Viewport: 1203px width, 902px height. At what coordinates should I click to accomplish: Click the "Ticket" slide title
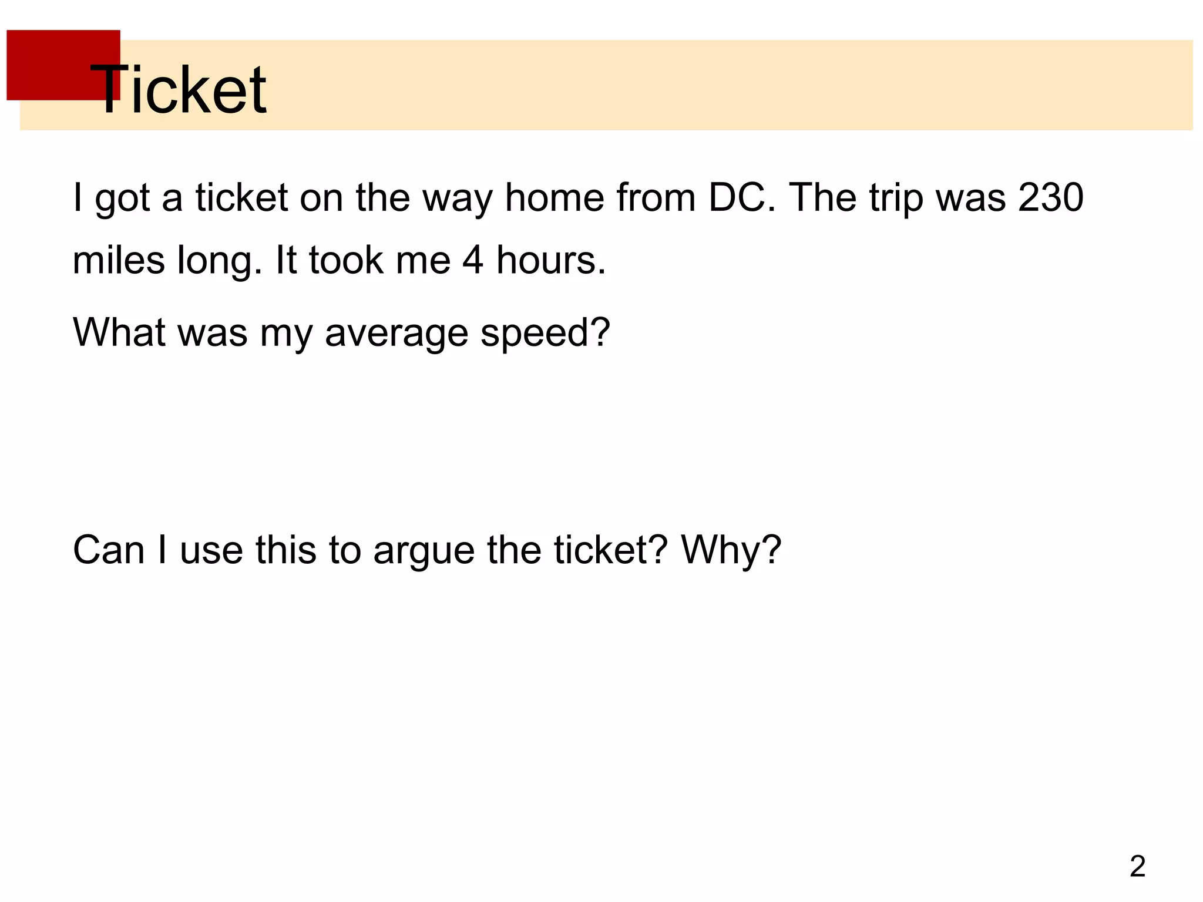click(x=179, y=90)
